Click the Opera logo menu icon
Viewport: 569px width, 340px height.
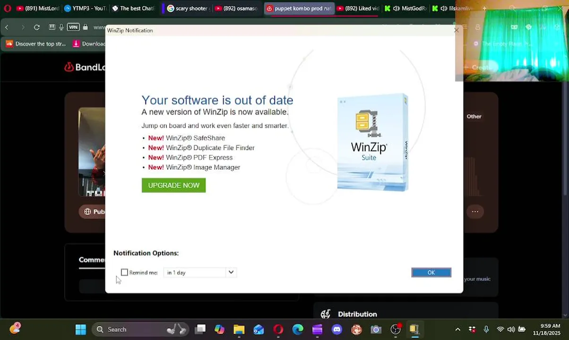(7, 8)
